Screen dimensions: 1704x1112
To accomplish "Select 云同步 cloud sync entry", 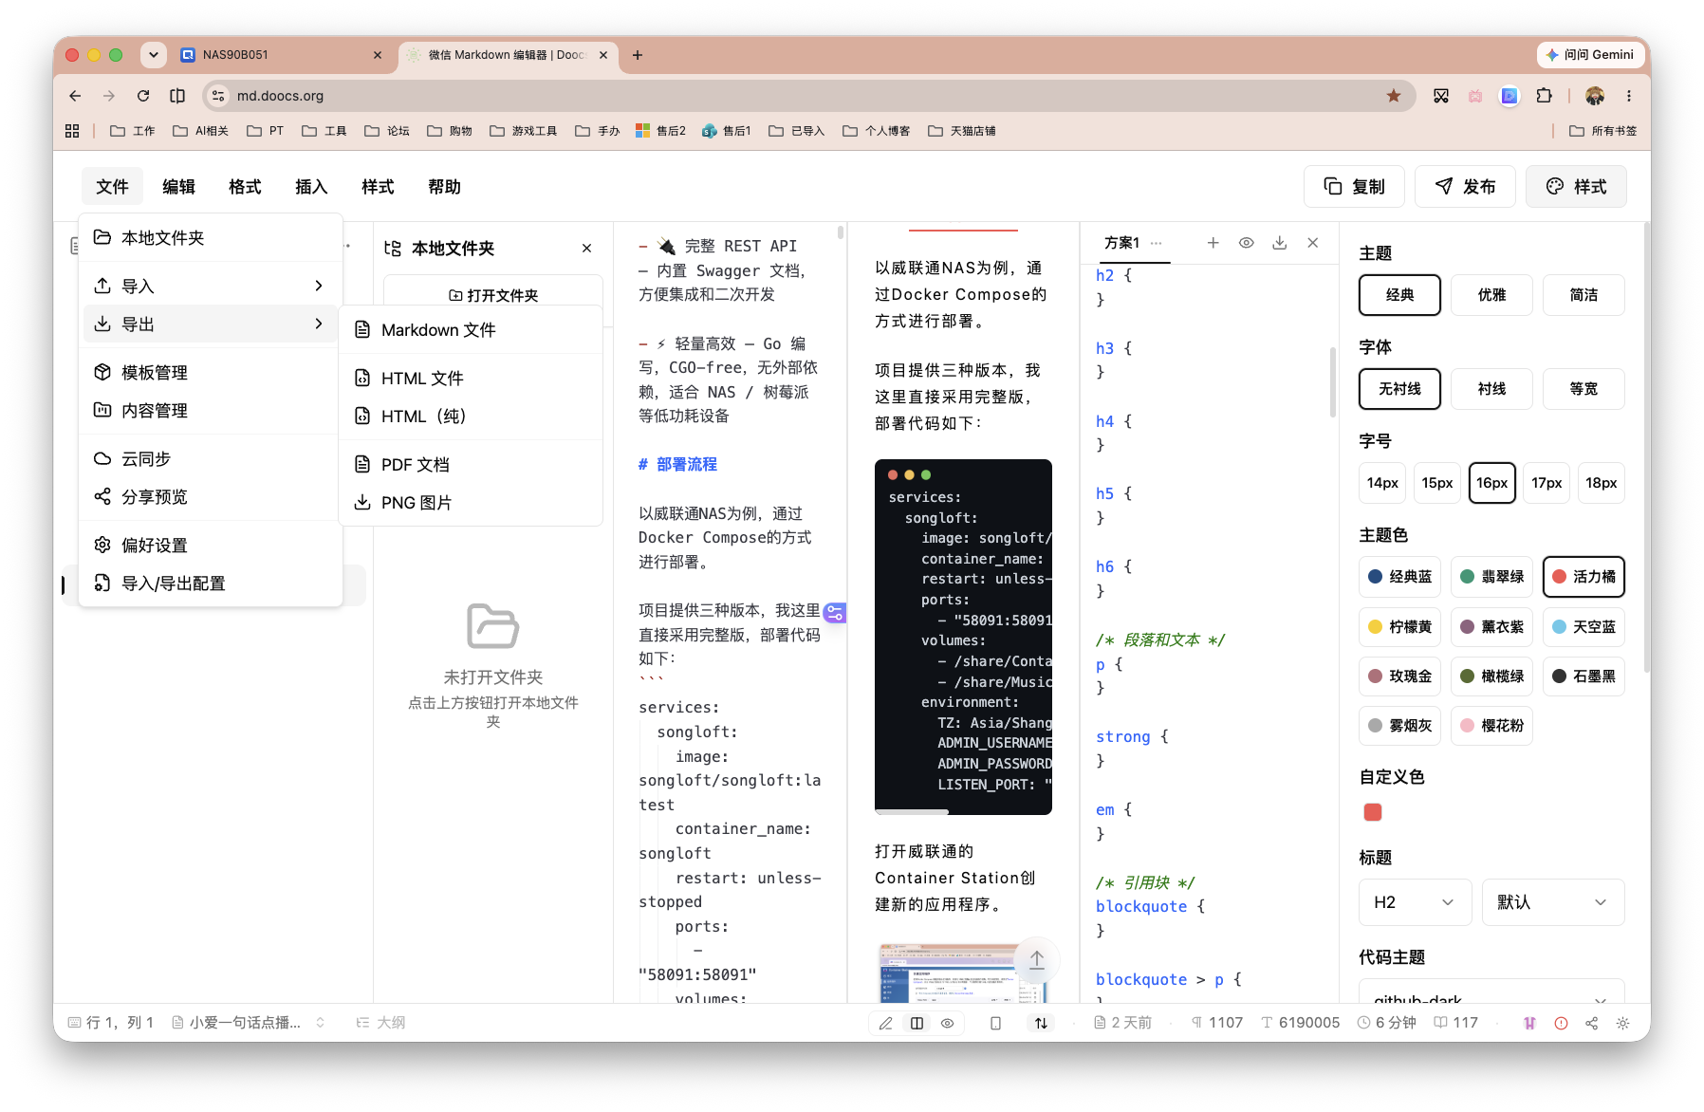I will (x=211, y=458).
